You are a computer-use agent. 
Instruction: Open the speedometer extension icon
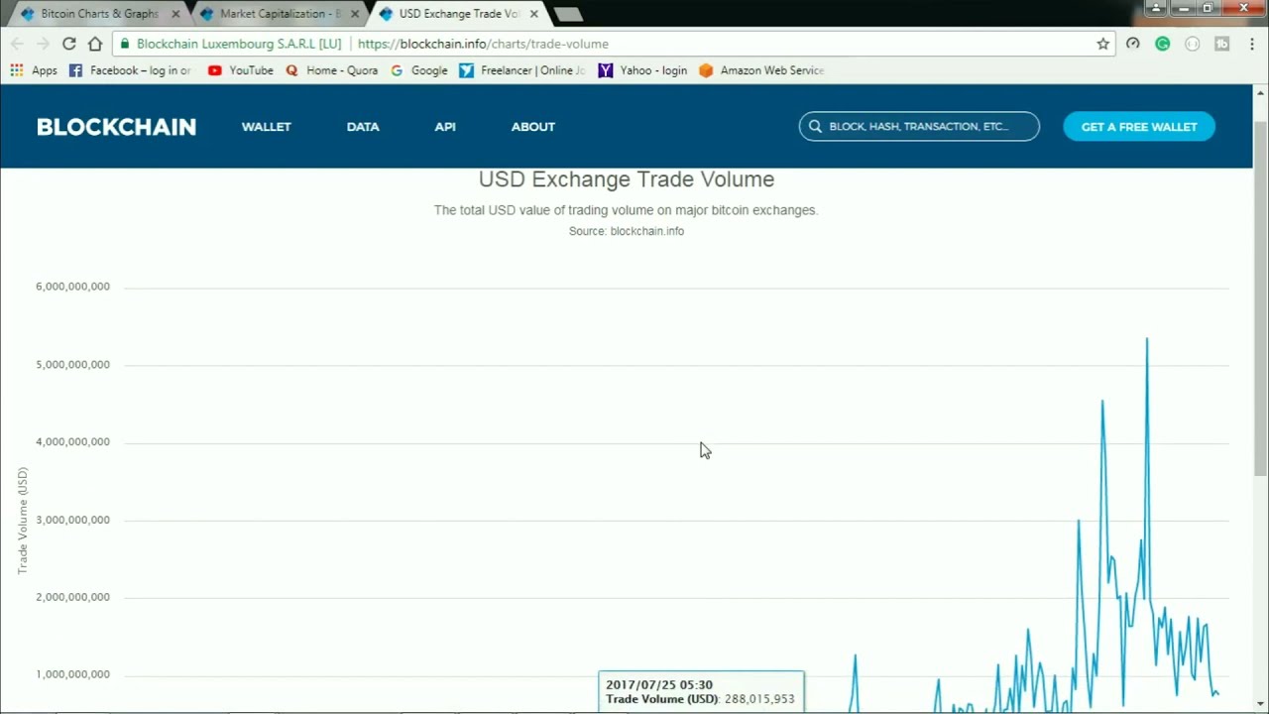click(1133, 44)
